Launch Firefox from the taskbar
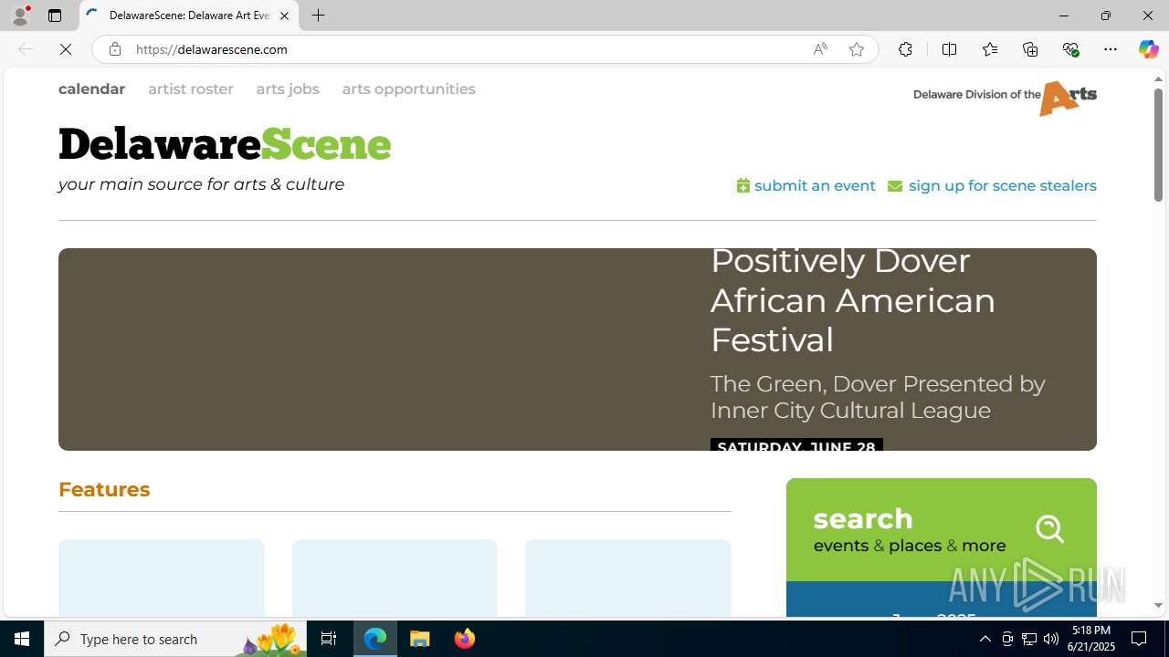This screenshot has width=1169, height=657. (x=464, y=639)
